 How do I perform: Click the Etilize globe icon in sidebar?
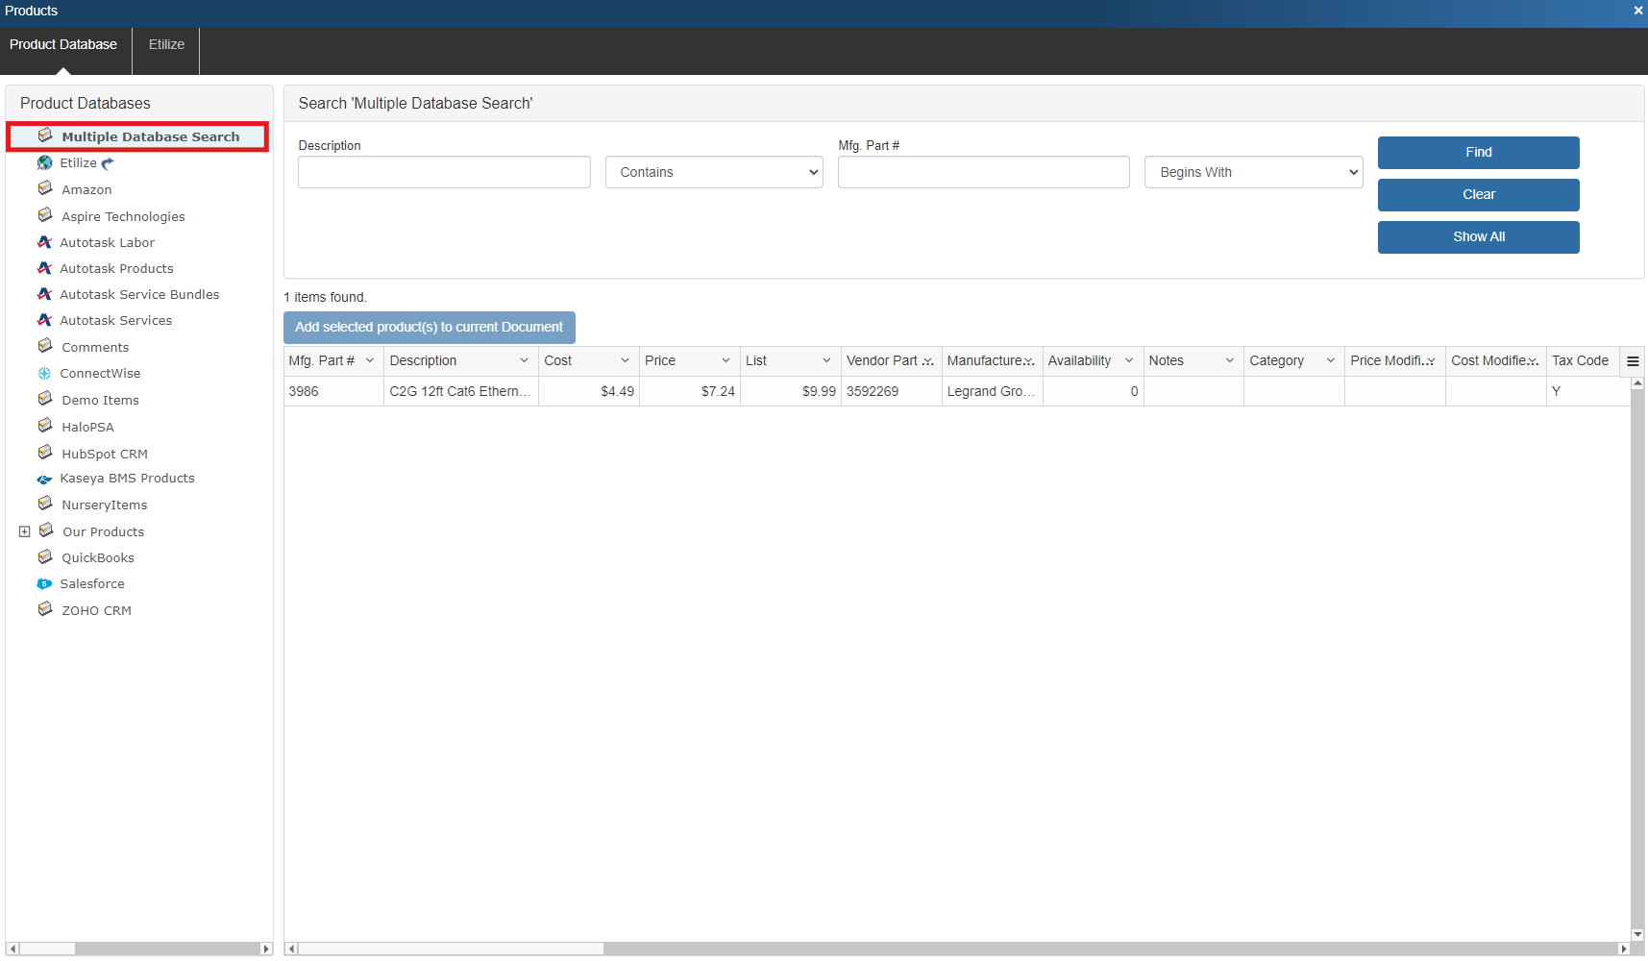(44, 163)
